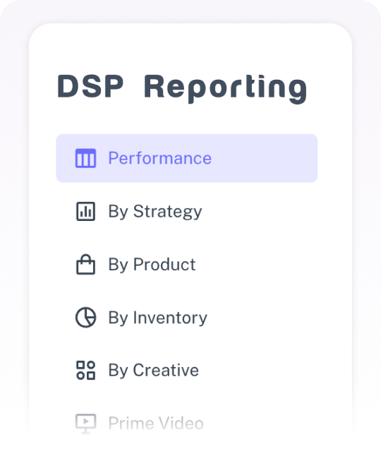Go to By Inventory report
The width and height of the screenshot is (381, 449).
(x=187, y=317)
